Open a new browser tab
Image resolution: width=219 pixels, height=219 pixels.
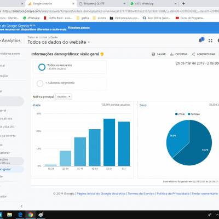pyautogui.click(x=183, y=3)
